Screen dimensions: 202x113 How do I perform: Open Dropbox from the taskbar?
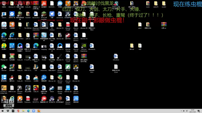[x=8, y=111]
